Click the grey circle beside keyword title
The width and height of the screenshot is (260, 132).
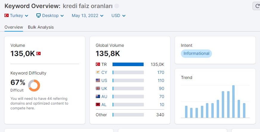(x=117, y=6)
